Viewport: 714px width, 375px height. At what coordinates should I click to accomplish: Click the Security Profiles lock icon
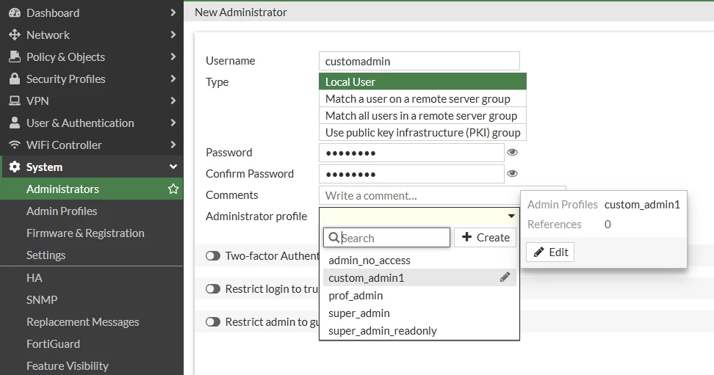[15, 79]
